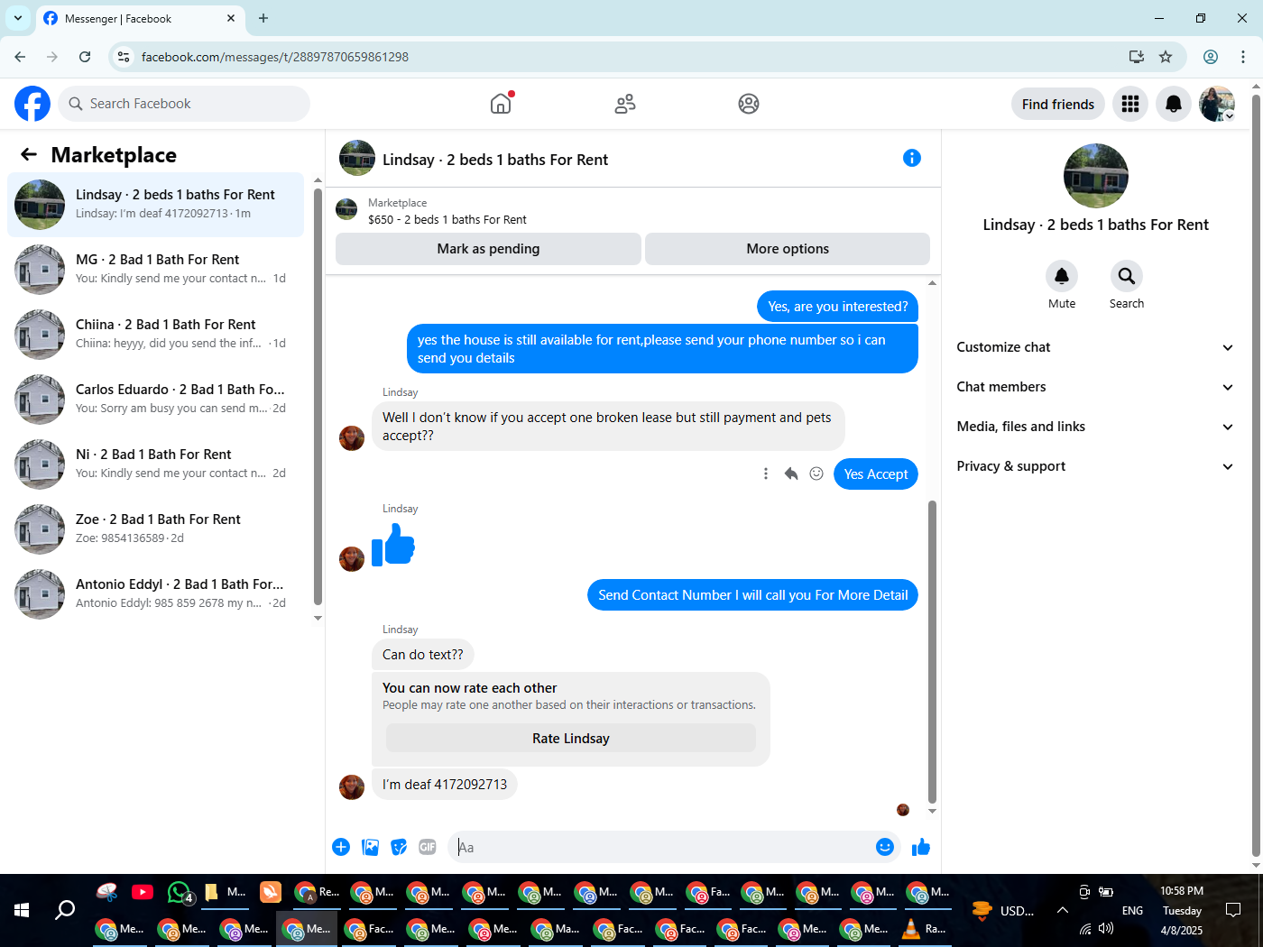The height and width of the screenshot is (947, 1263).
Task: Click ENG language indicator in tray
Action: pos(1132,910)
